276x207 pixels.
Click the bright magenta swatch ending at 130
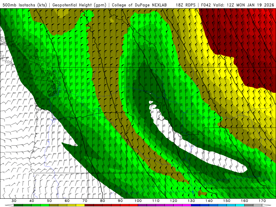tap(187, 205)
